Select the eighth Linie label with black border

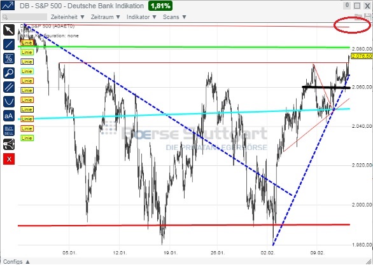(27, 109)
